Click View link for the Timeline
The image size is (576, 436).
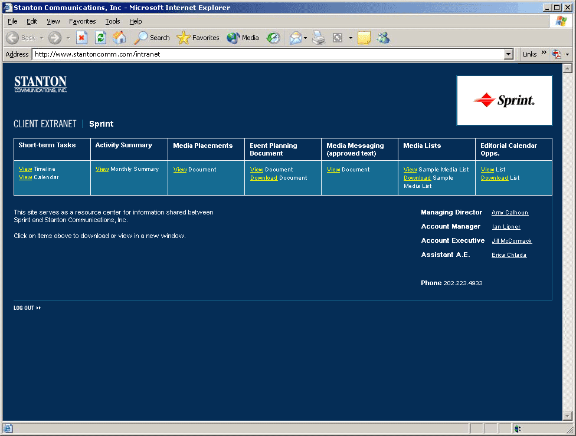click(x=25, y=169)
